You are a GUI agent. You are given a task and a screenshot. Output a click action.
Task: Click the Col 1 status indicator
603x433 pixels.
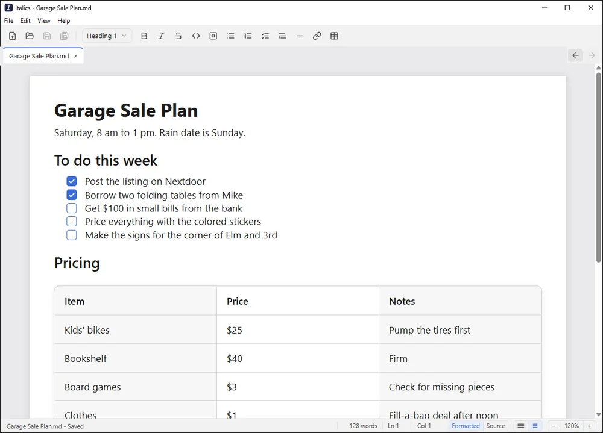pos(424,426)
